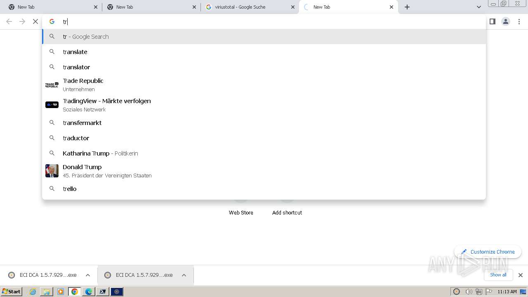Click the Trade Republic logo icon

pyautogui.click(x=52, y=85)
